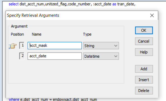The height and width of the screenshot is (101, 166).
Task: Click the OK button
Action: (x=144, y=30)
